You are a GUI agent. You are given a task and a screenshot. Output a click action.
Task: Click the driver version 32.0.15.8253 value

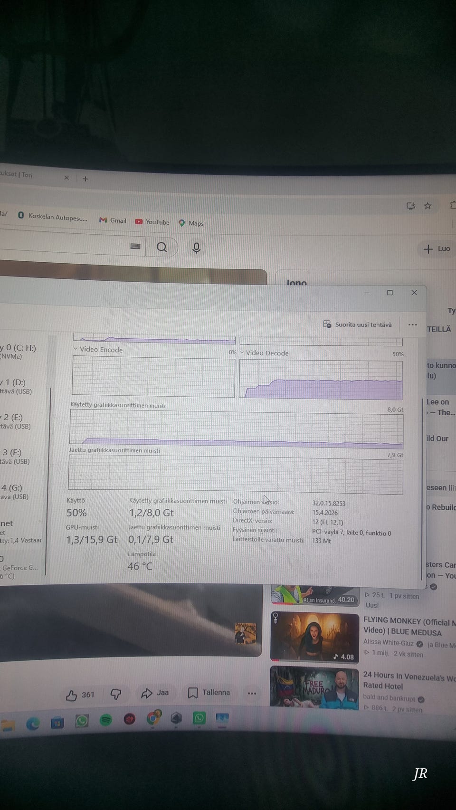point(329,503)
